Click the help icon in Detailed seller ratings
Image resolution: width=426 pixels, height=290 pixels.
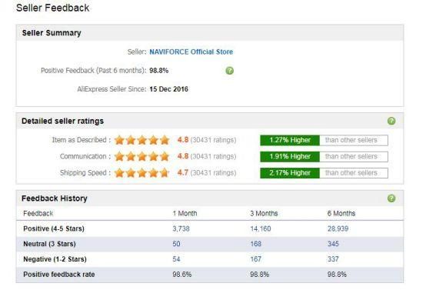[x=391, y=121]
